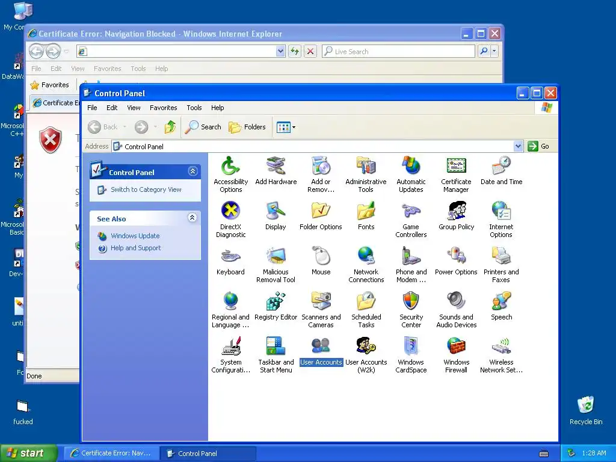Open Malicious Removal Tool icon
Image resolution: width=616 pixels, height=462 pixels.
276,265
